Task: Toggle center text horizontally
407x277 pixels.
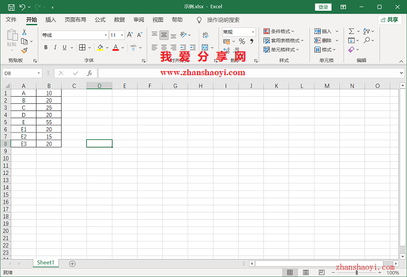Action: [x=164, y=47]
